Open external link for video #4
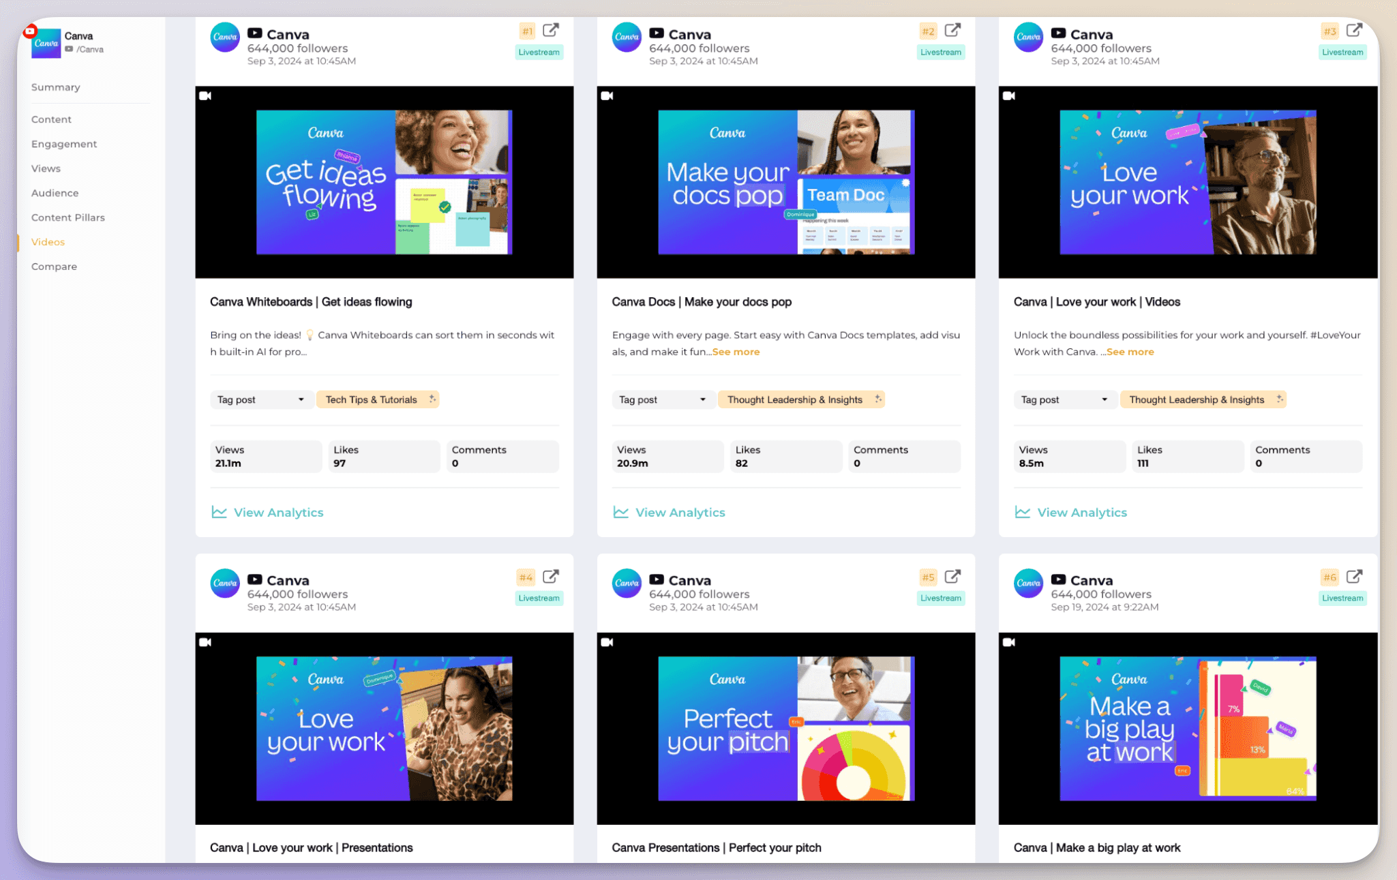The height and width of the screenshot is (880, 1397). click(x=551, y=577)
